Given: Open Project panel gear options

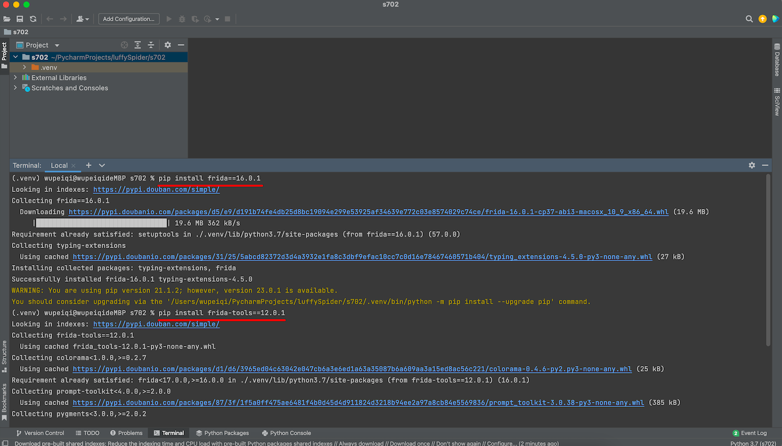Looking at the screenshot, I should pyautogui.click(x=168, y=45).
